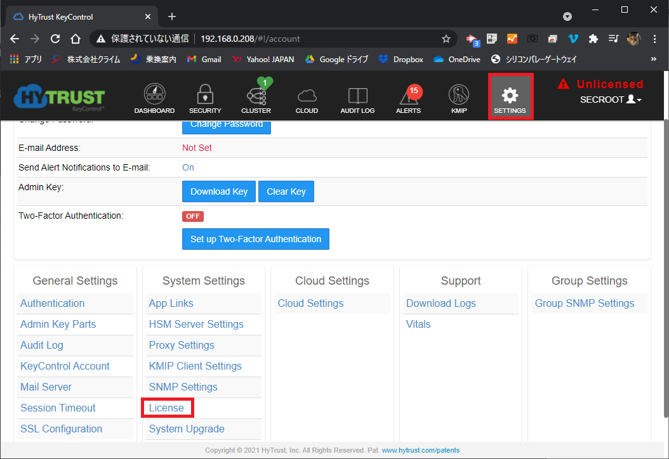669x459 pixels.
Task: Toggle the Send Alert Notifications On setting
Action: (188, 167)
